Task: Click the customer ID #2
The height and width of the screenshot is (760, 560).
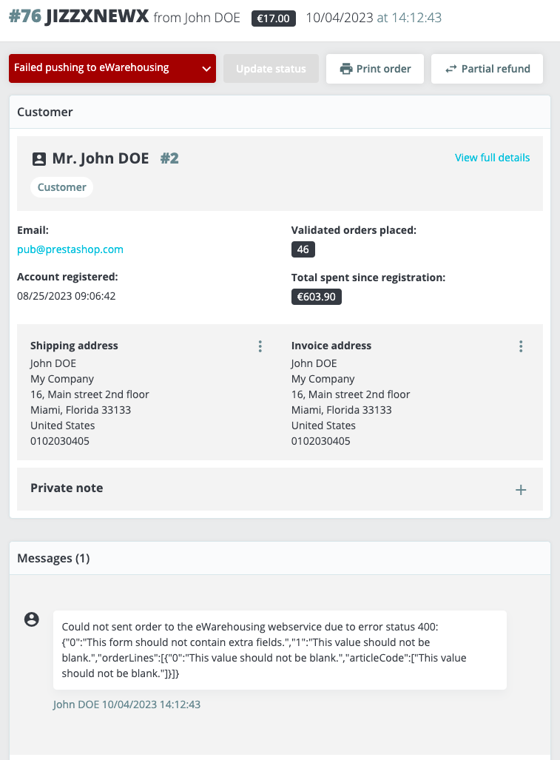Action: 169,158
